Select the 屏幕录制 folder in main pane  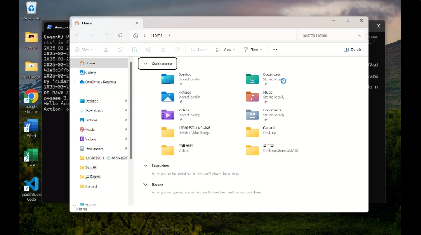(177, 150)
